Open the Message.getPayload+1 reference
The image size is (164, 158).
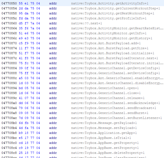pos(104,123)
